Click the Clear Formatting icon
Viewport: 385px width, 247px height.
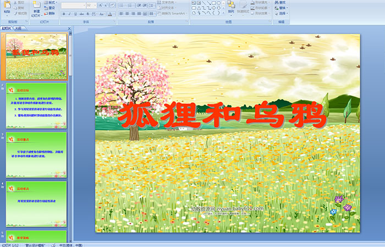[113, 5]
